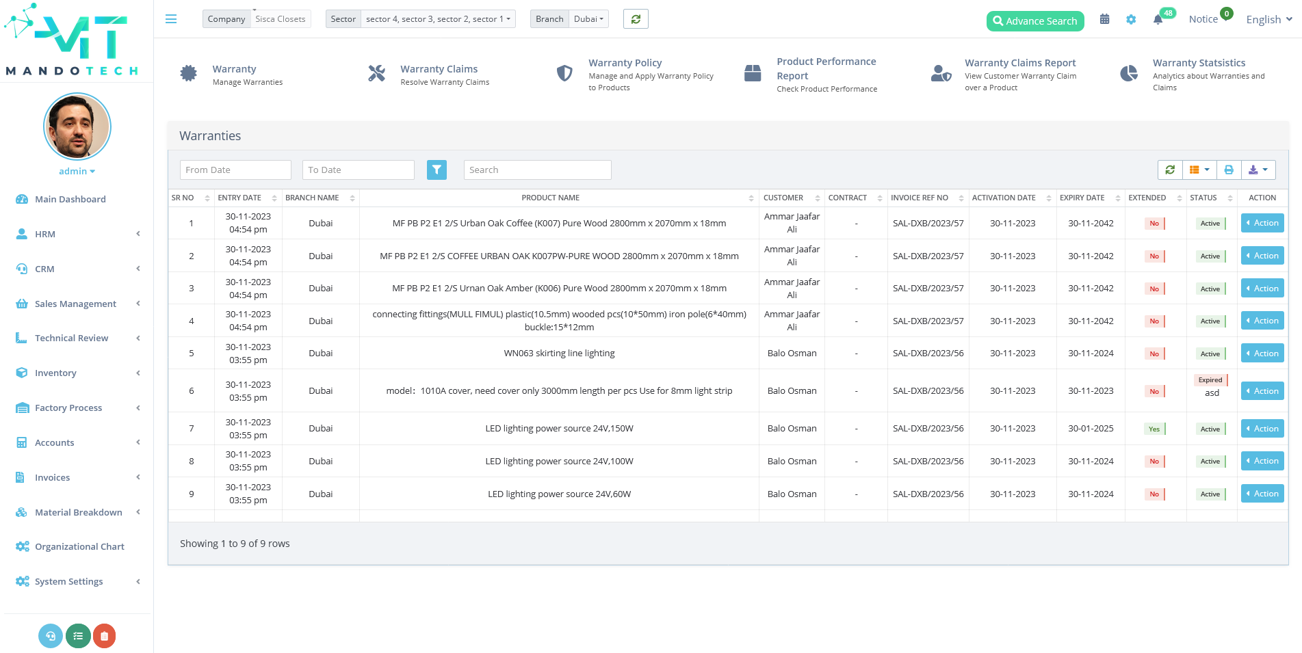Refresh the warranties table
Screen dimensions: 1302x653
coord(1170,170)
